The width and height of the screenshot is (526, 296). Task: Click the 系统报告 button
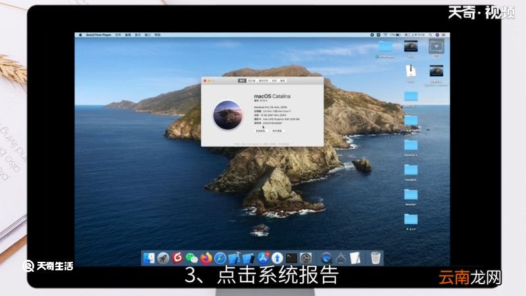pos(260,131)
